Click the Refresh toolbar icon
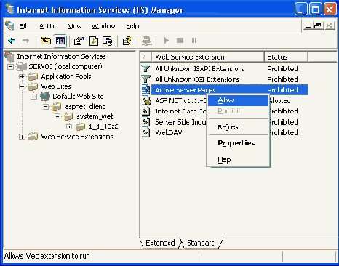Image resolution: width=339 pixels, height=266 pixels. [94, 41]
